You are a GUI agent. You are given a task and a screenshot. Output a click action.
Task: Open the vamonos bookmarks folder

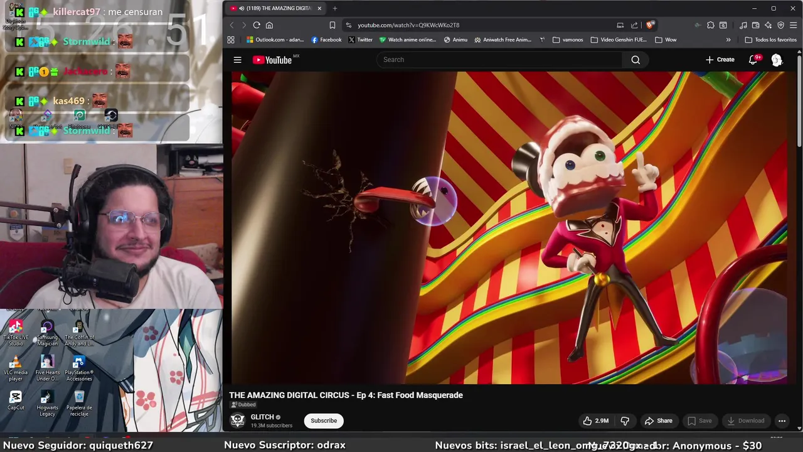click(568, 40)
